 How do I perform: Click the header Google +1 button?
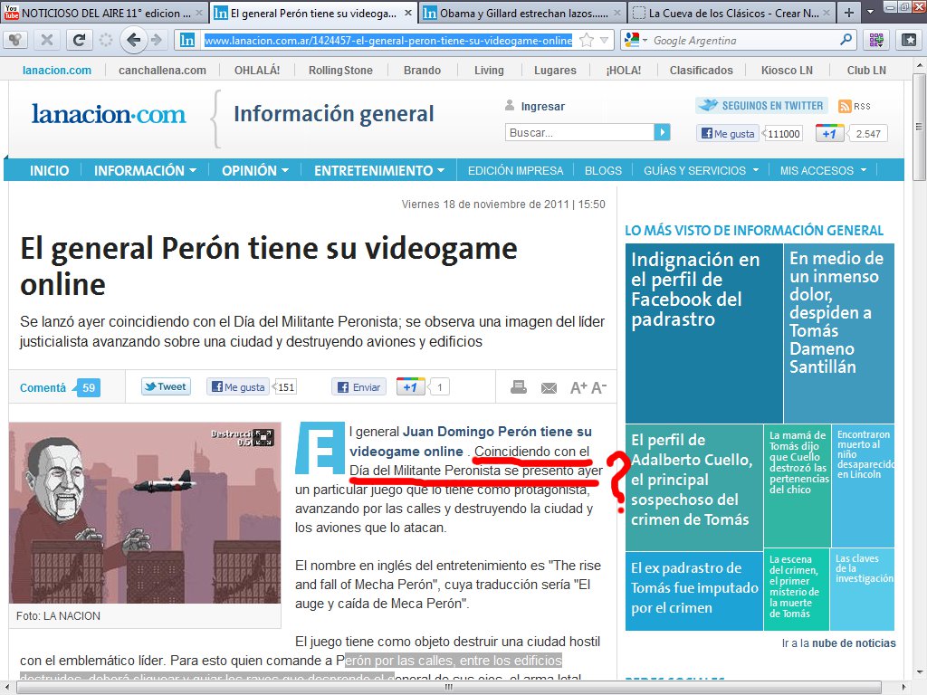(x=829, y=134)
